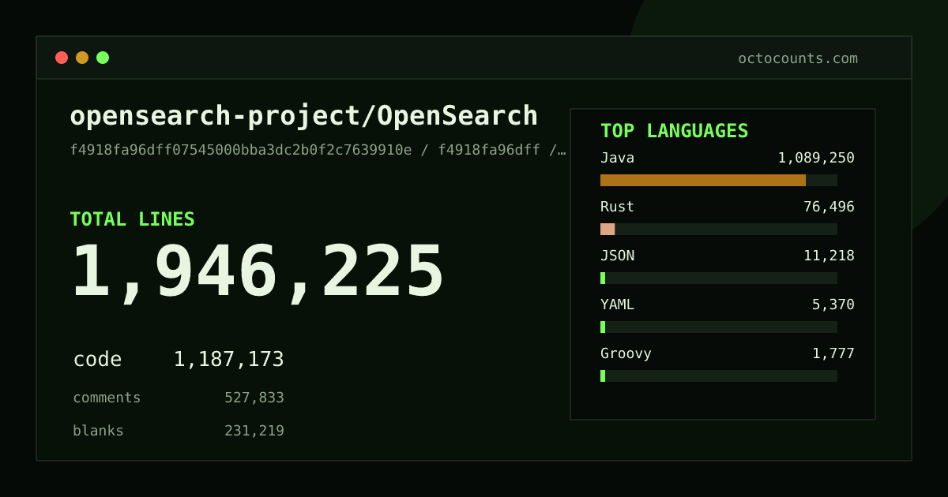Click the Java line count 1,089,250

816,158
